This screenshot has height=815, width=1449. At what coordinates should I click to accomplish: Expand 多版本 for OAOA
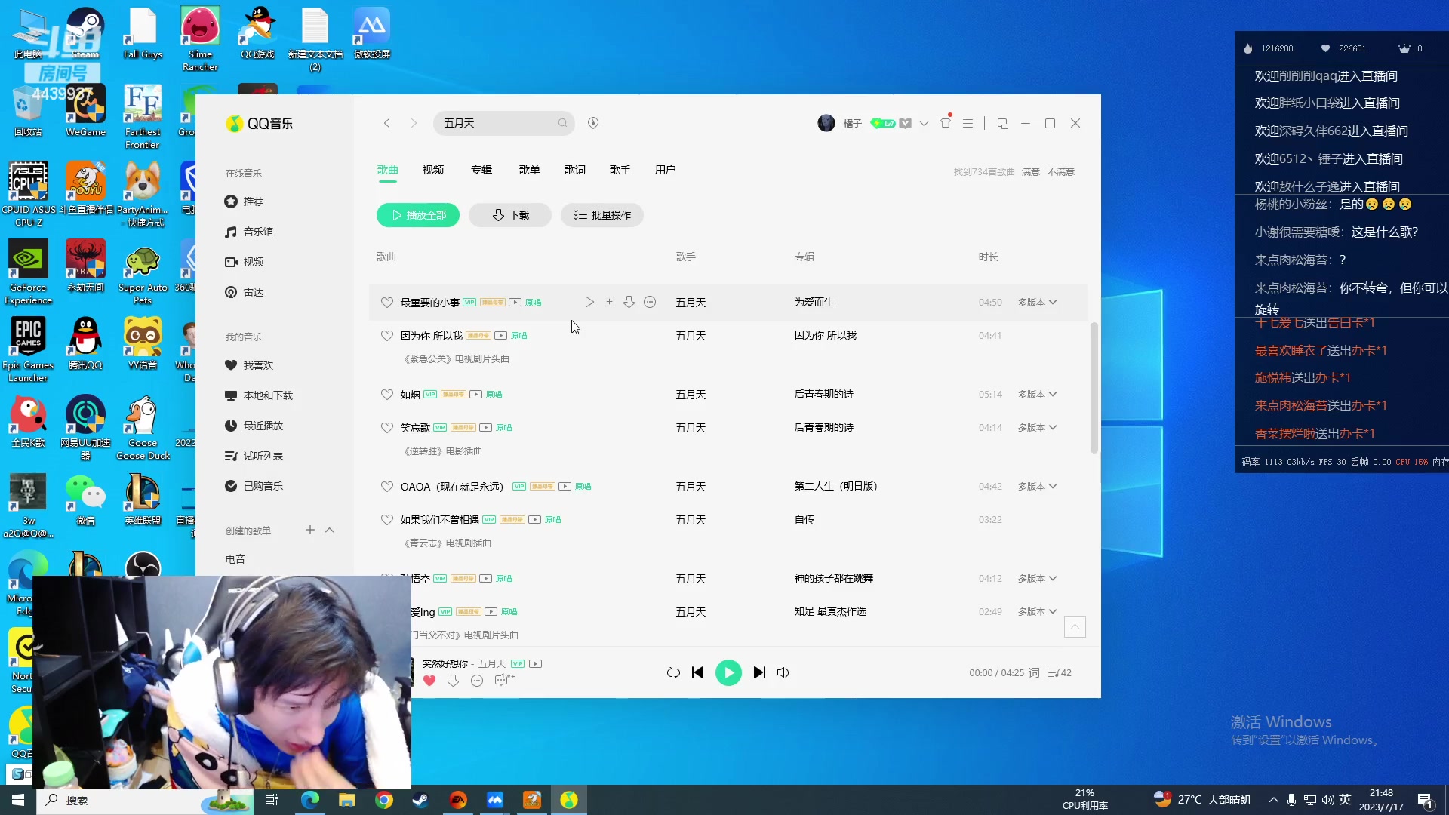[x=1037, y=486]
